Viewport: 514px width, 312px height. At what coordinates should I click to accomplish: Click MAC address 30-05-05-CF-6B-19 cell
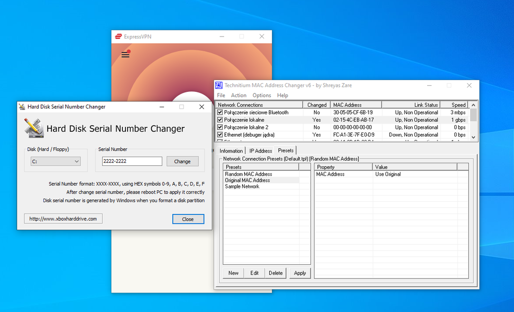click(353, 112)
